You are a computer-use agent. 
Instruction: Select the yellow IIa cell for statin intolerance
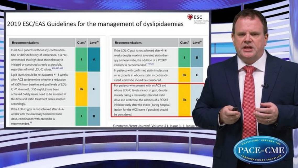tap(185, 75)
